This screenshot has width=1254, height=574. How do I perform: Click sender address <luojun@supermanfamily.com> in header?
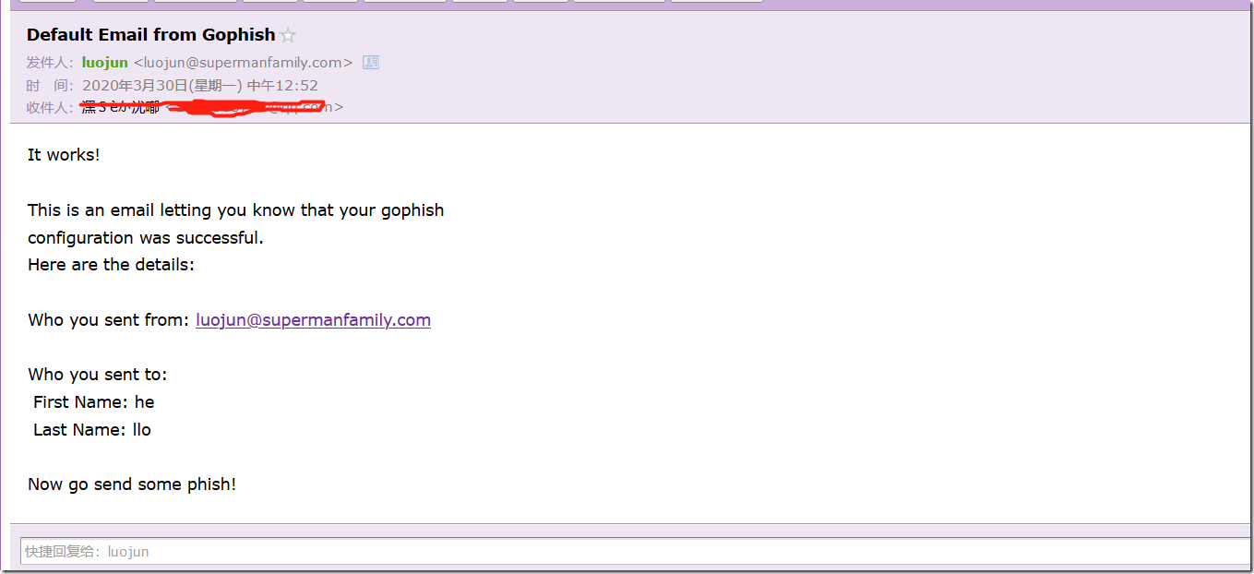[x=244, y=63]
